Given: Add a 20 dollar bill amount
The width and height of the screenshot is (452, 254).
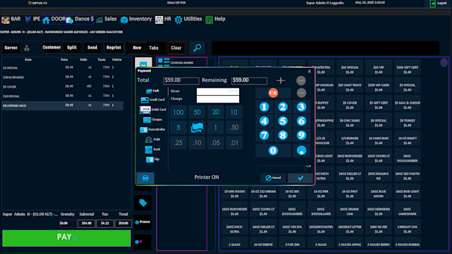Looking at the screenshot, I should click(215, 112).
